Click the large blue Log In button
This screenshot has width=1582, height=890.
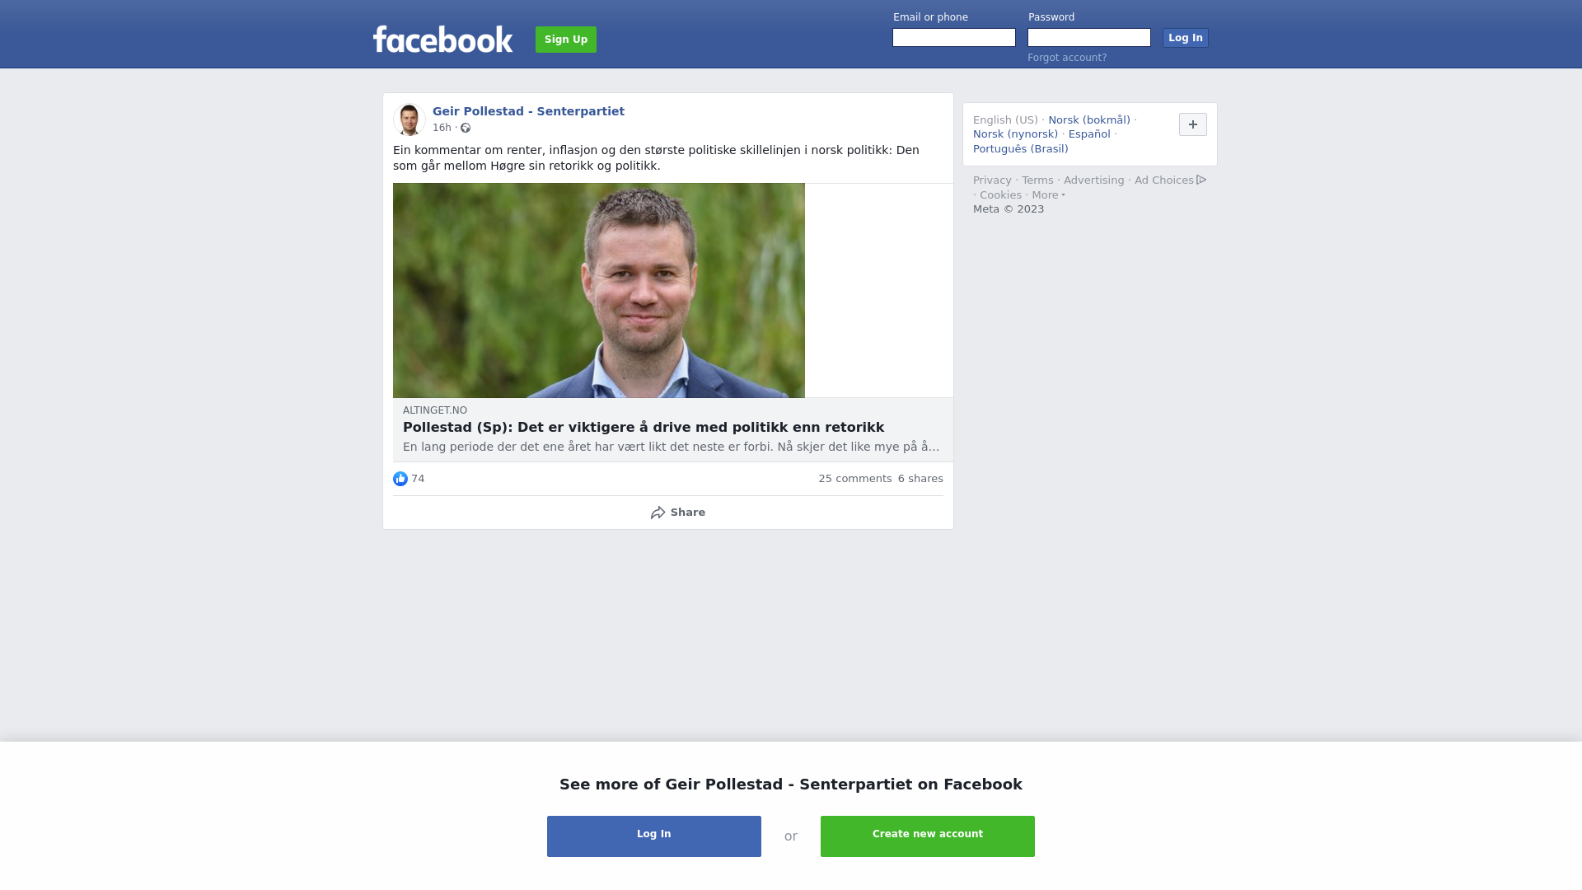click(x=654, y=836)
